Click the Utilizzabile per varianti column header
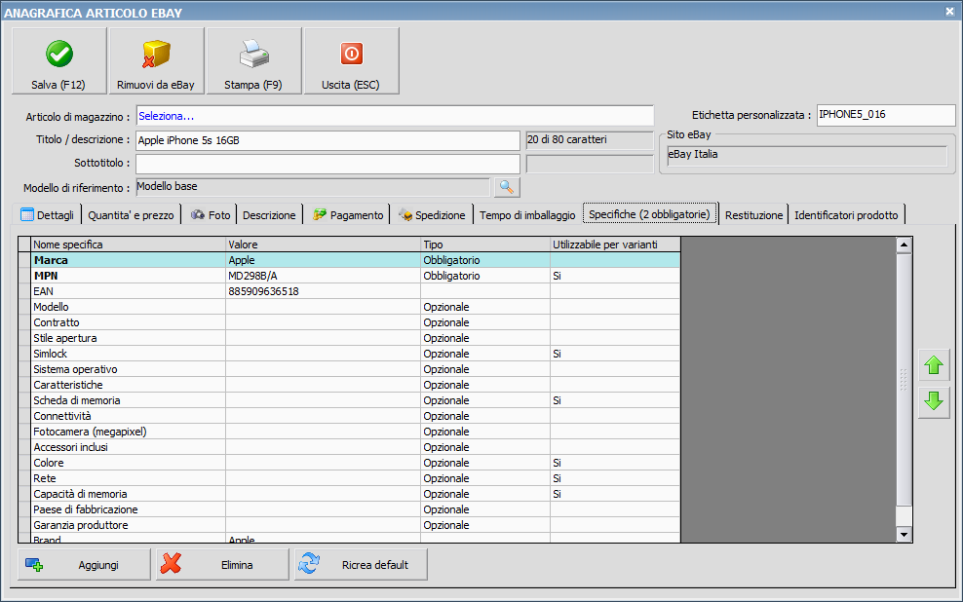Image resolution: width=963 pixels, height=602 pixels. [615, 245]
